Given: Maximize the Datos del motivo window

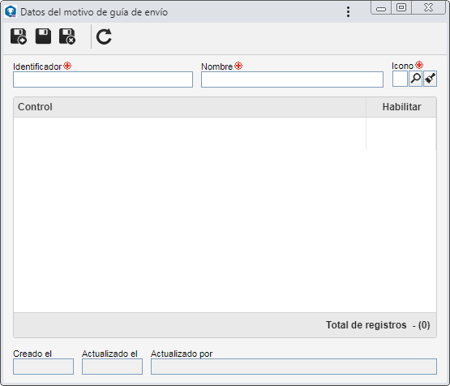Looking at the screenshot, I should [401, 7].
